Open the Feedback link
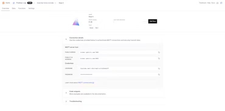The image size is (225, 111). pyautogui.click(x=202, y=3)
